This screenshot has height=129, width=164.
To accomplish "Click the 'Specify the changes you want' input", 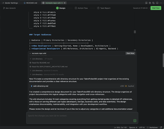I will (x=77, y=116).
